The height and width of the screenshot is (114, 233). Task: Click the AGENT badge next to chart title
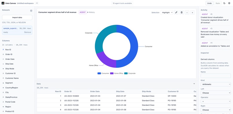pyautogui.click(x=82, y=12)
